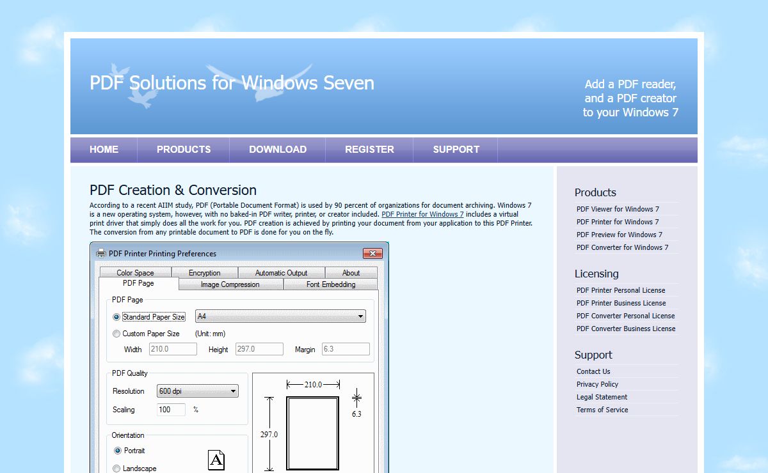Screen dimensions: 768x473
Task: View PDF Converter Business License
Action: [x=626, y=329]
